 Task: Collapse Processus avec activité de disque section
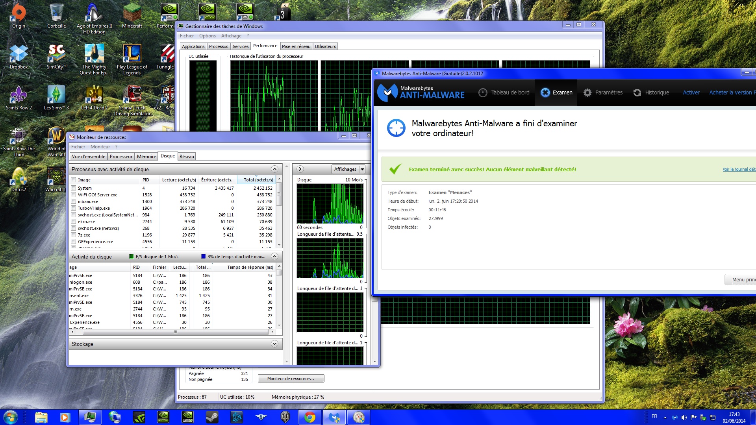pos(274,169)
